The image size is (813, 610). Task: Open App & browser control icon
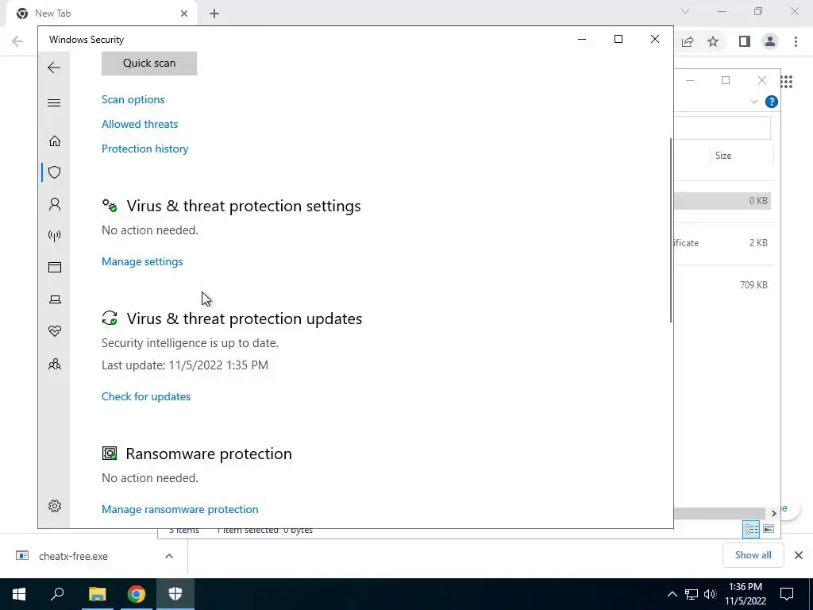pos(55,267)
